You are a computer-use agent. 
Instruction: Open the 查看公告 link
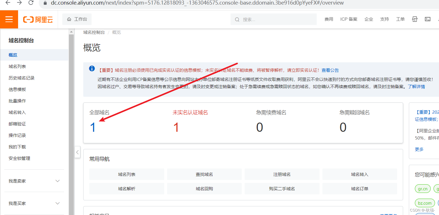(x=330, y=70)
